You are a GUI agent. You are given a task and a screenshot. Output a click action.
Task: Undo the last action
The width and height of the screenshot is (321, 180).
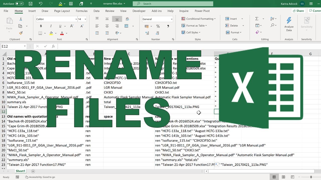(x=41, y=4)
